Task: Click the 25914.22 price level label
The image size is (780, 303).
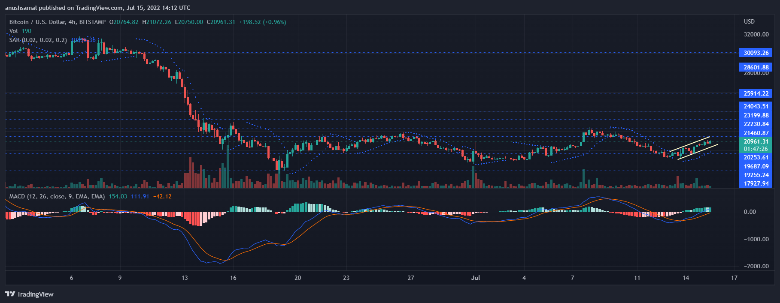Action: (x=756, y=93)
